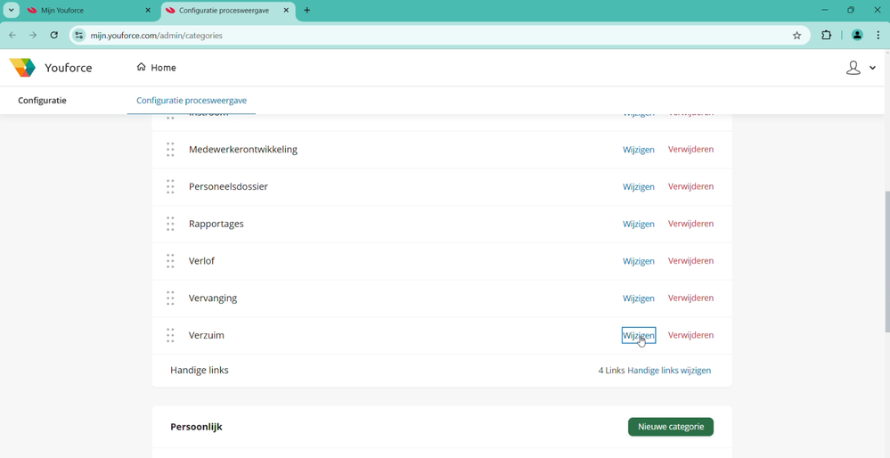Click Verwijderen for Medewerkerontwikkeling
Screen dimensions: 890x458
[690, 150]
